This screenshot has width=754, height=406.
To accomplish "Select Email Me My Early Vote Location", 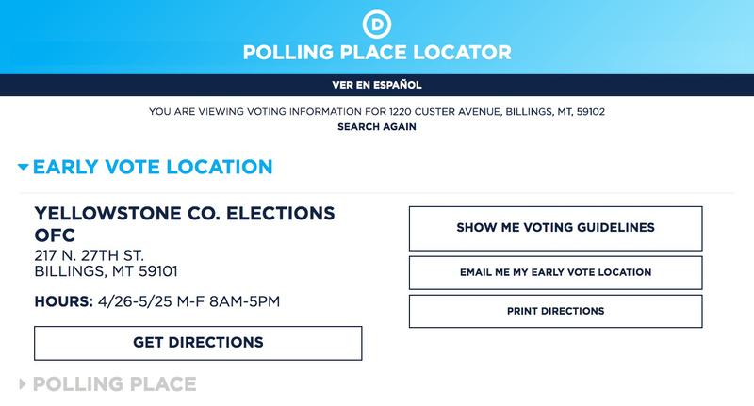I will click(555, 273).
